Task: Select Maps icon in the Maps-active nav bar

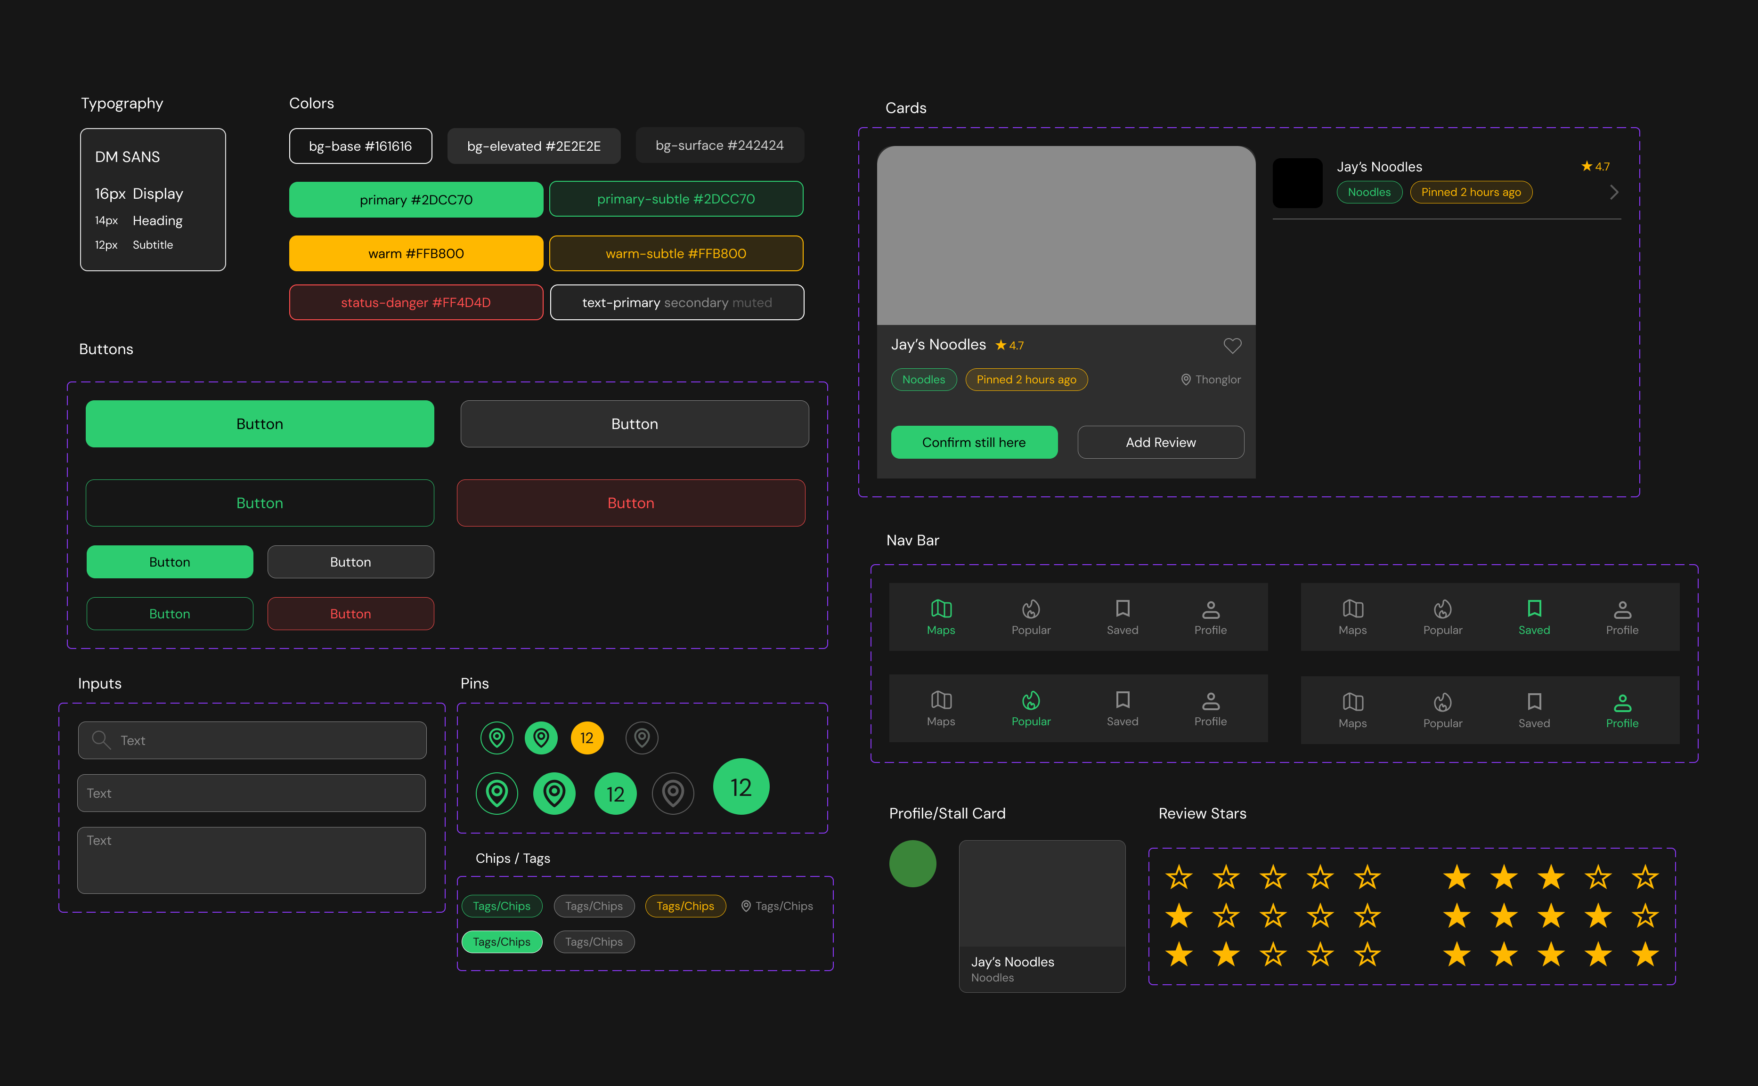Action: pyautogui.click(x=940, y=609)
